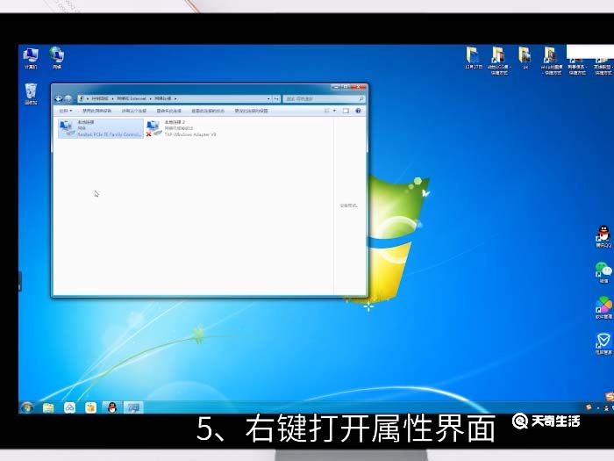Click Diagnose this connection
This screenshot has height=461, width=614.
[x=134, y=111]
